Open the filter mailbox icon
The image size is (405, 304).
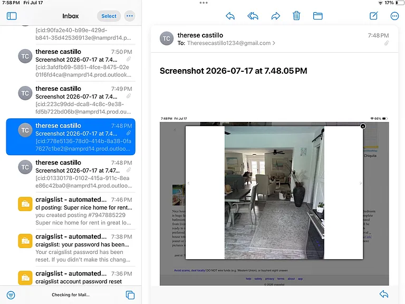pos(11,295)
